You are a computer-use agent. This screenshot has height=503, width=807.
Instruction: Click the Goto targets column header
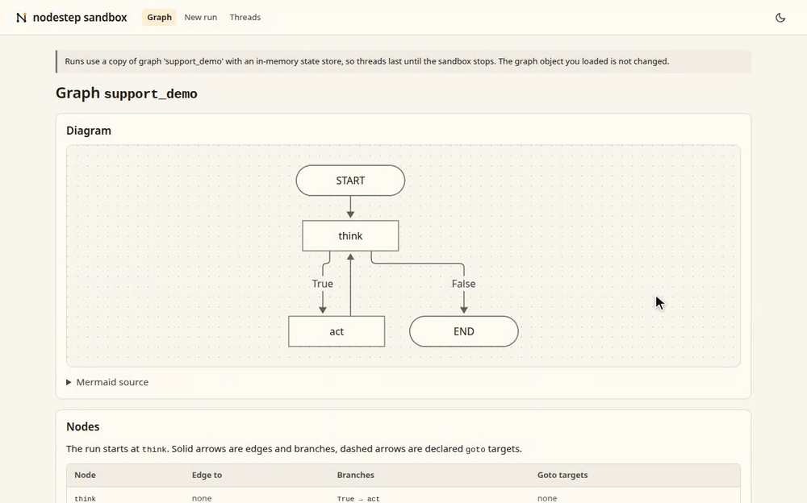click(x=562, y=476)
